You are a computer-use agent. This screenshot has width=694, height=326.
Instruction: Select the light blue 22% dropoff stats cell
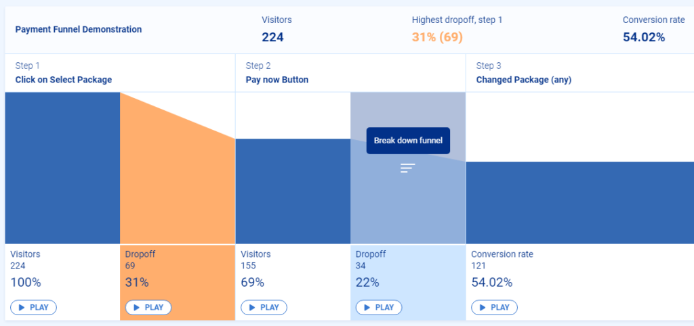click(x=408, y=282)
